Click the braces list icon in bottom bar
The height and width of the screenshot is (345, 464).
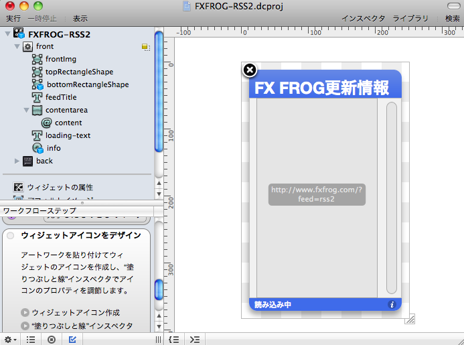(173, 339)
